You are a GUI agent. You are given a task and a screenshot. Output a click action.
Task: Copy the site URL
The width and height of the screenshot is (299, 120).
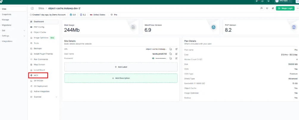[171, 49]
